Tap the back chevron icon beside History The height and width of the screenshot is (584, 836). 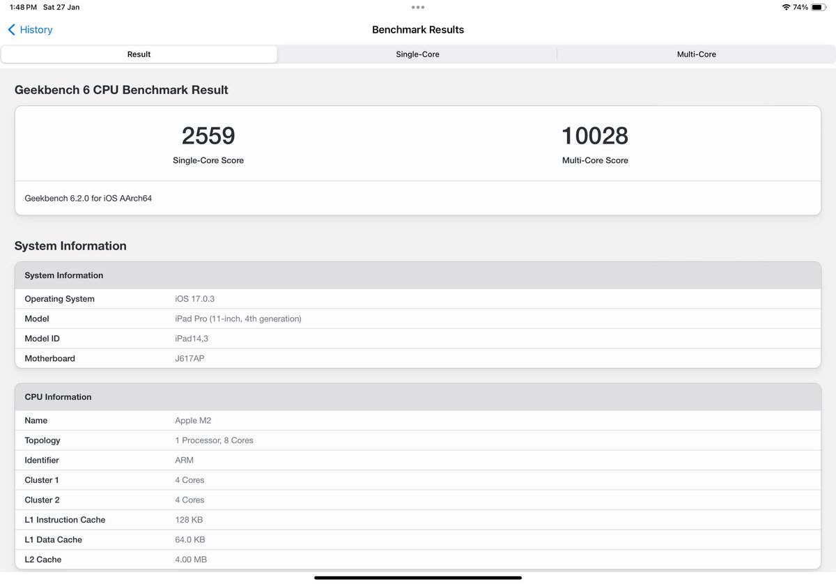tap(11, 30)
